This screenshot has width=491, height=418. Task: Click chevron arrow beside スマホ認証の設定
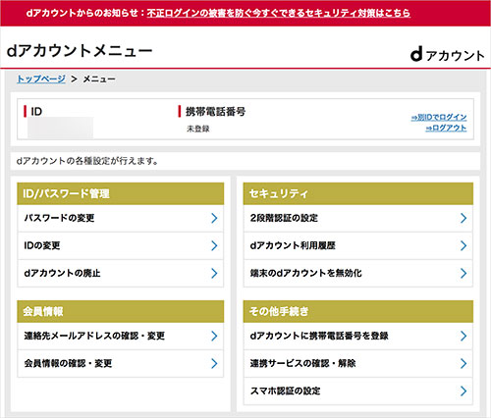(x=464, y=391)
